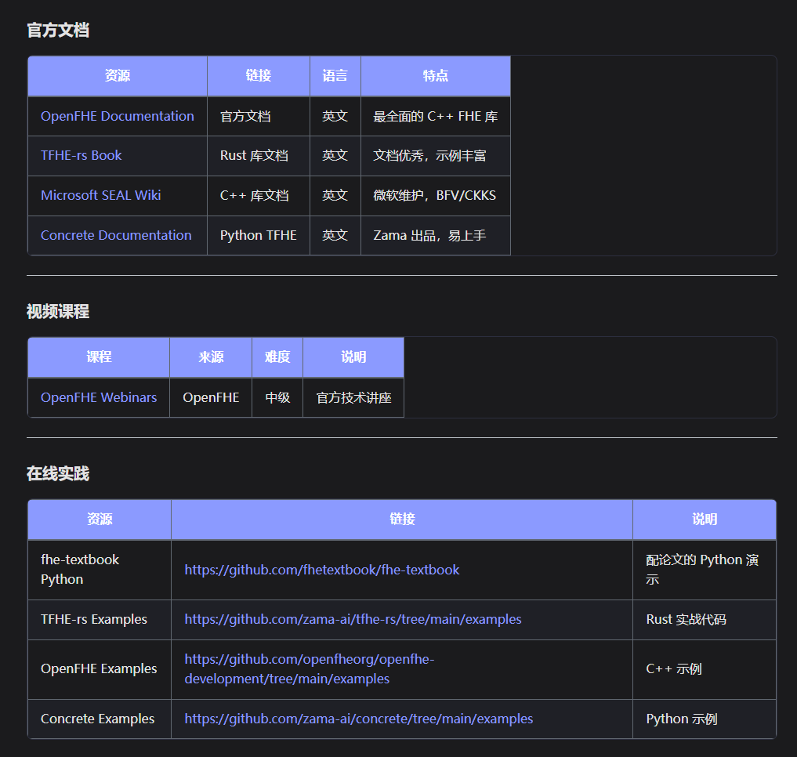Click the 资源 header in 官方文档 table
Screen dimensions: 797x757
tap(118, 76)
